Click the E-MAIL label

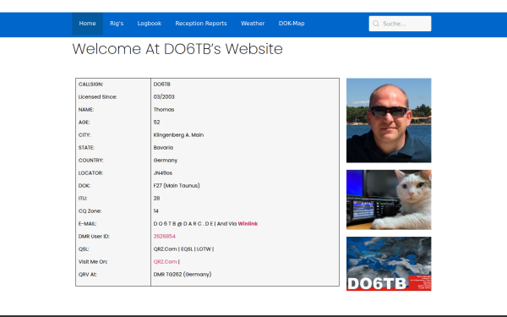tap(87, 223)
